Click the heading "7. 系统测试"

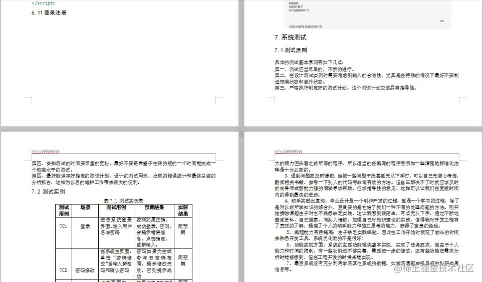pos(291,37)
